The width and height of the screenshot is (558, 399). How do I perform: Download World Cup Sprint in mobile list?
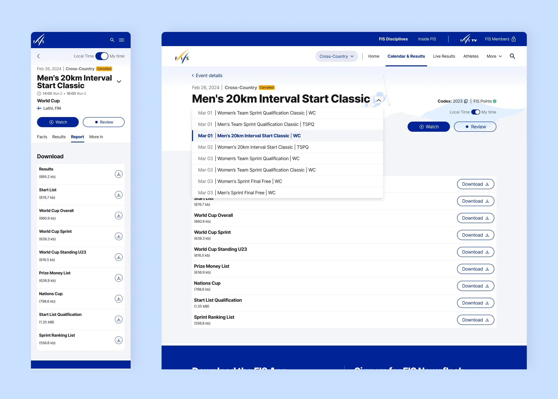click(x=119, y=236)
